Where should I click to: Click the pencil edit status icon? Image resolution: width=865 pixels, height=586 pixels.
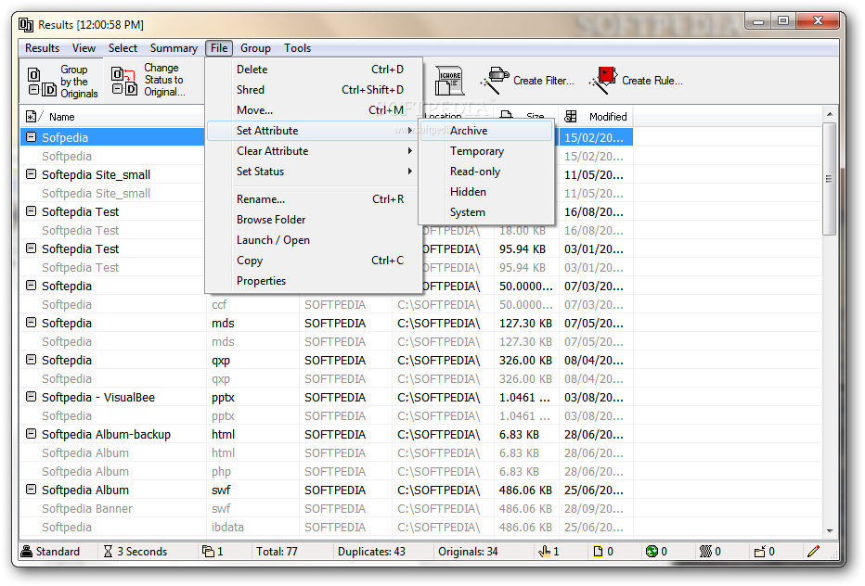click(x=813, y=552)
